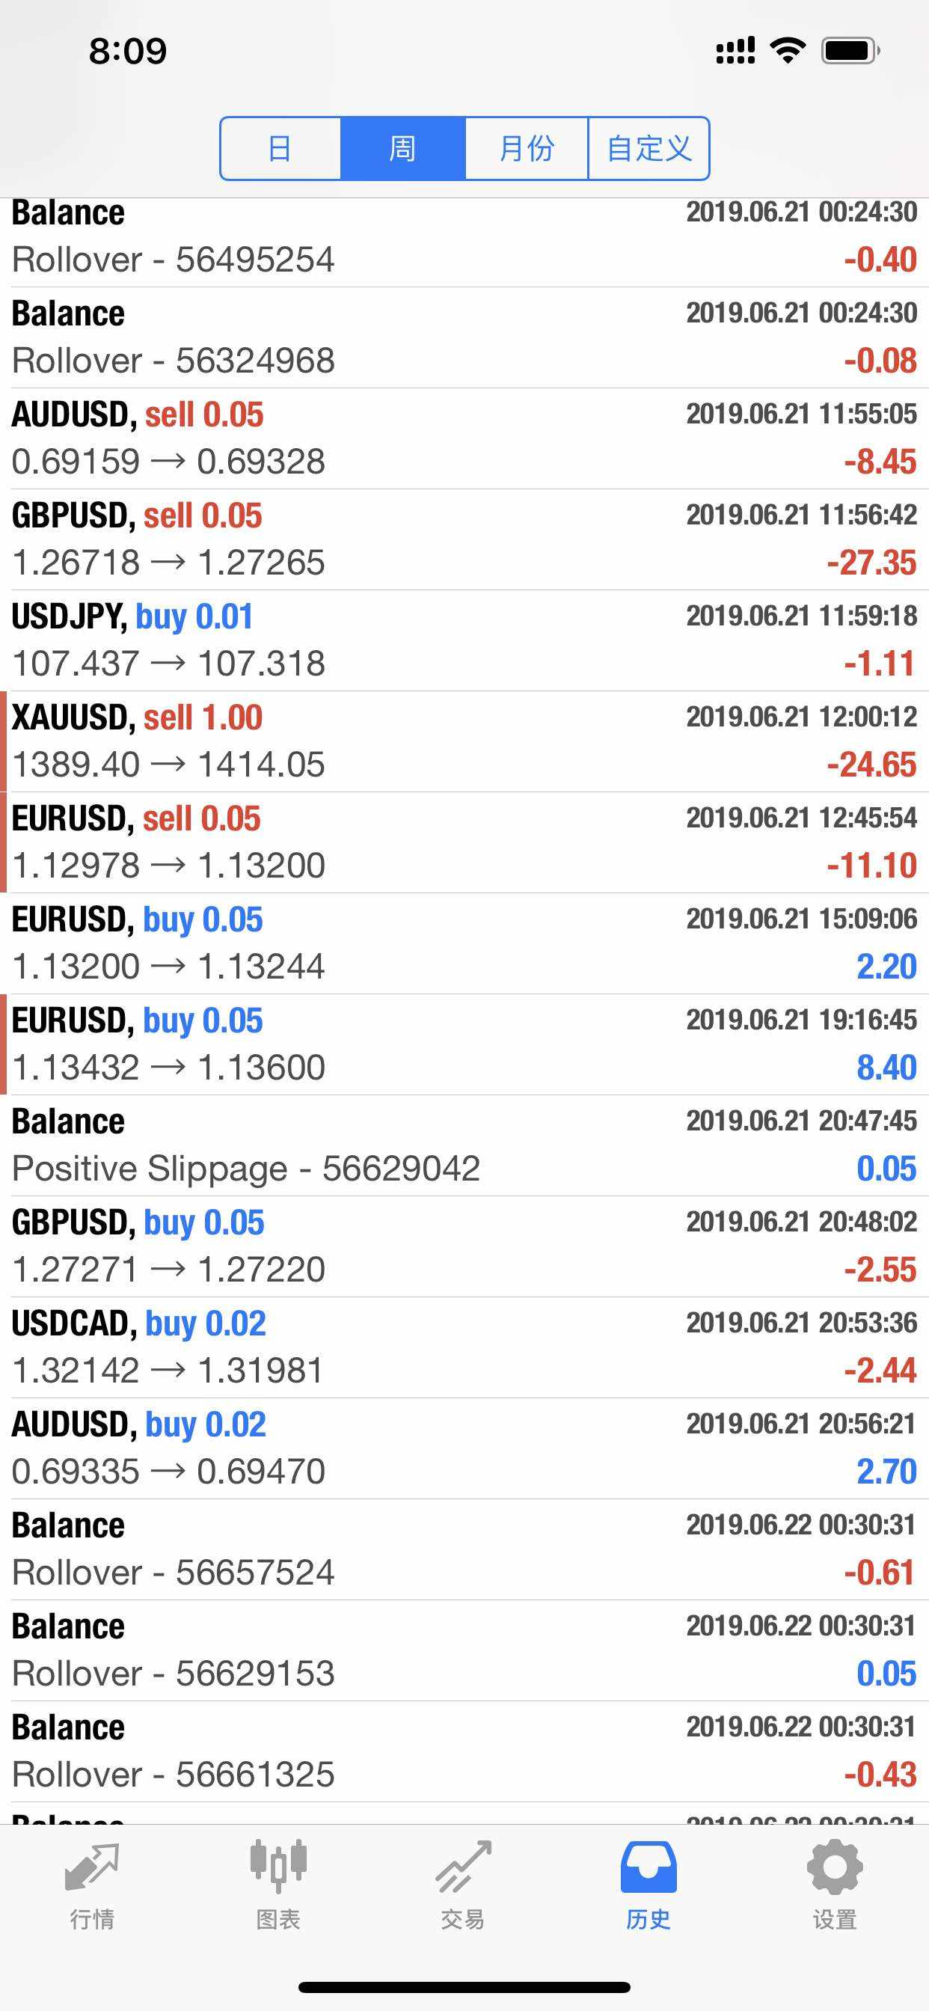Open Rollover - 56657524 balance entry
The width and height of the screenshot is (929, 2011).
click(464, 1549)
